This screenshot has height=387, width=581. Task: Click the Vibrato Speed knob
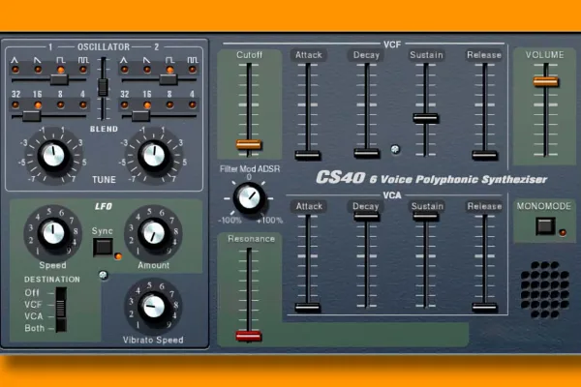pos(153,307)
